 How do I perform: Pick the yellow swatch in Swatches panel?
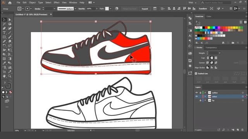[208, 28]
